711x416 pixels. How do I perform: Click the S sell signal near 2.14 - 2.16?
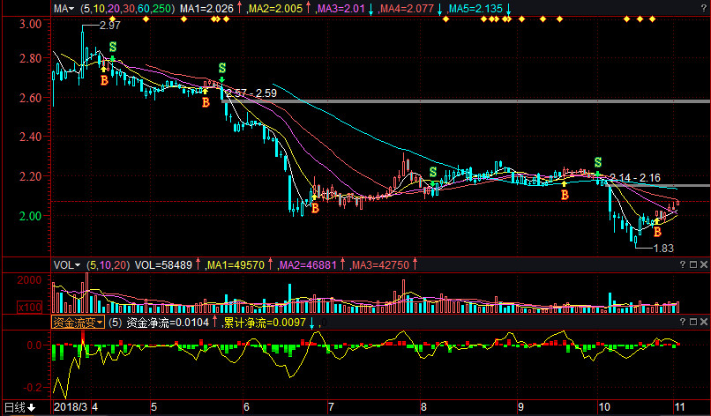(598, 163)
